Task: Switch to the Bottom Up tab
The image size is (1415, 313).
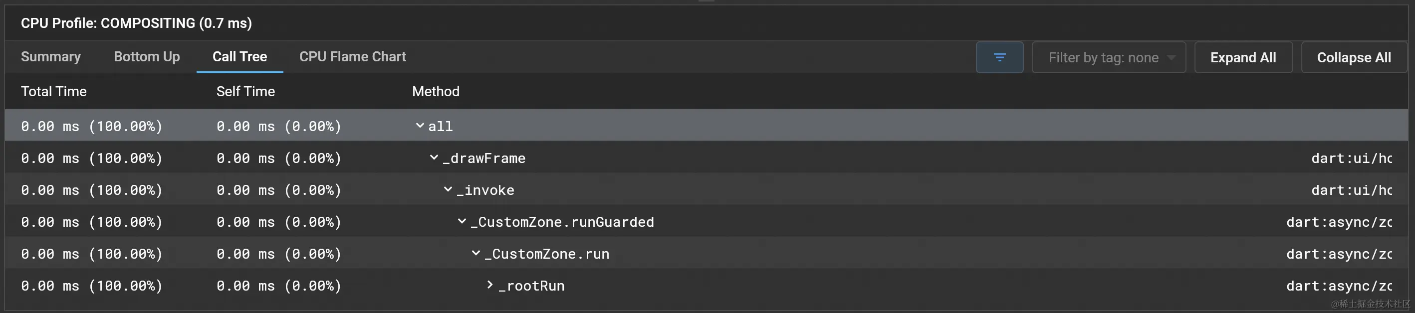Action: pyautogui.click(x=147, y=56)
